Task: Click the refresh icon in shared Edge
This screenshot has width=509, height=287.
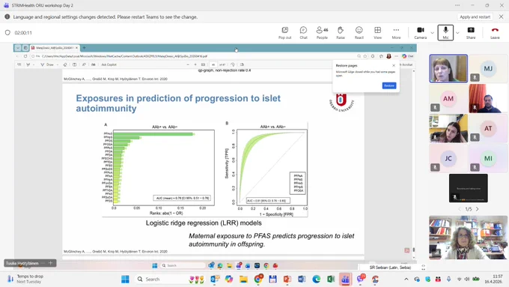Action: point(25,56)
